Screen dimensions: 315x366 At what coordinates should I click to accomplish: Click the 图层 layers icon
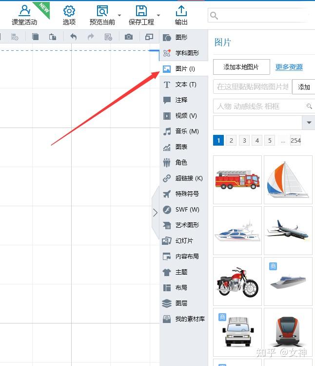[x=167, y=303]
